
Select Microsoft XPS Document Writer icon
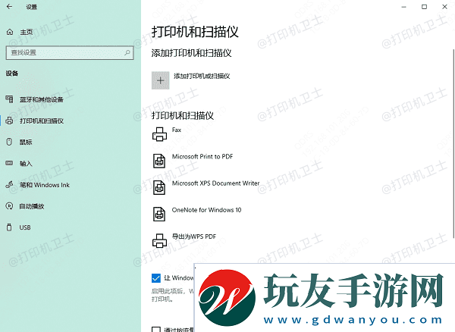pyautogui.click(x=159, y=187)
